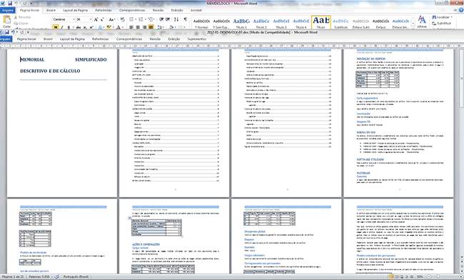This screenshot has width=464, height=280.
Task: Apply the highlighted Título style
Action: 321,22
